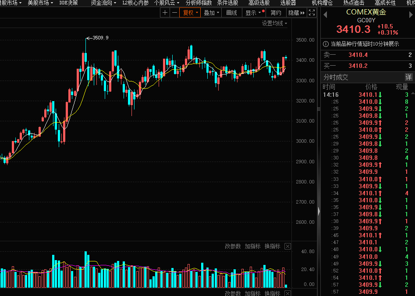Viewport: 415px width, 296px height.
Task: Click 价格 column header
Action: (371, 87)
